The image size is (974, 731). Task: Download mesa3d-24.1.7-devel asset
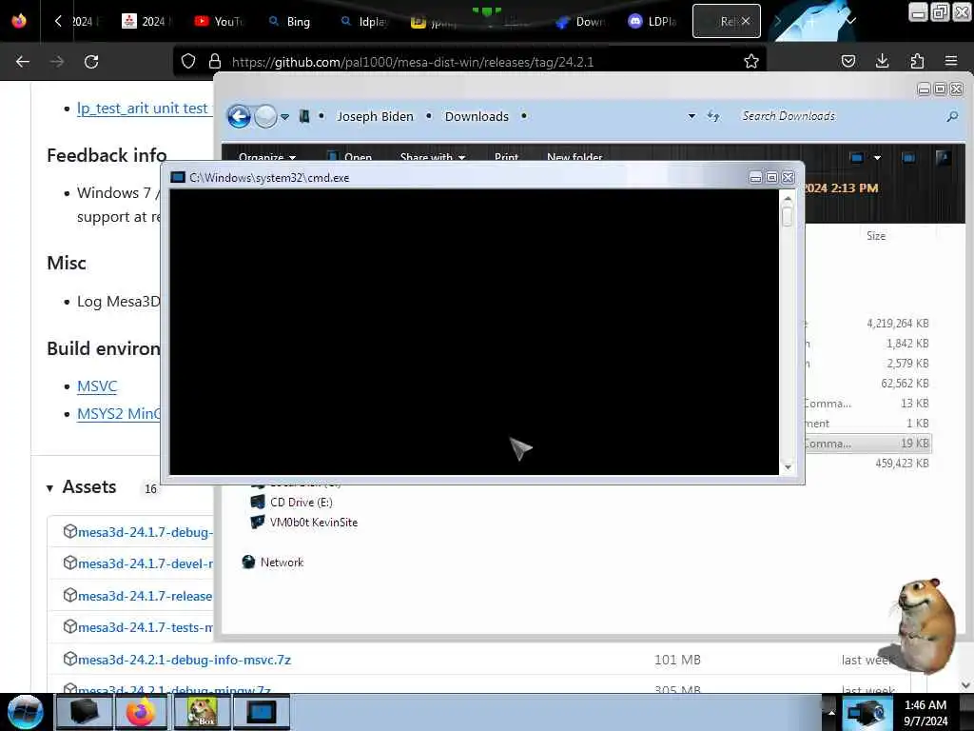[x=146, y=563]
